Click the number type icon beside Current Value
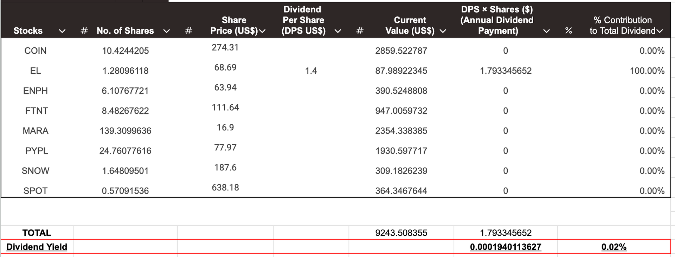The image size is (675, 257). [x=360, y=31]
